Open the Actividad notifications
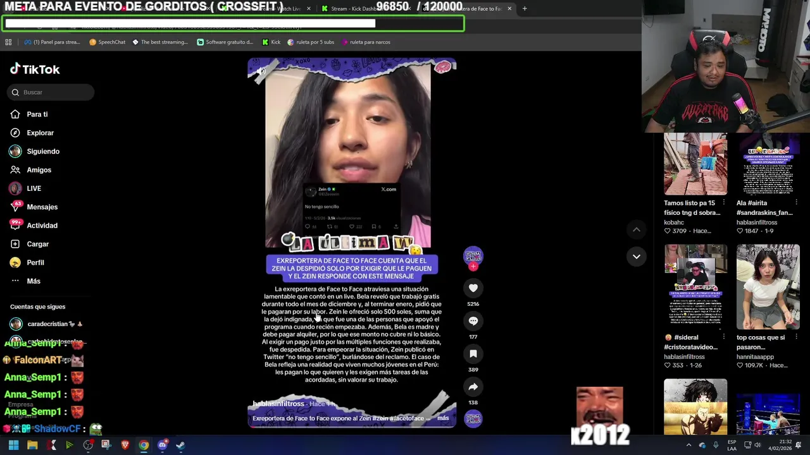 (34, 226)
